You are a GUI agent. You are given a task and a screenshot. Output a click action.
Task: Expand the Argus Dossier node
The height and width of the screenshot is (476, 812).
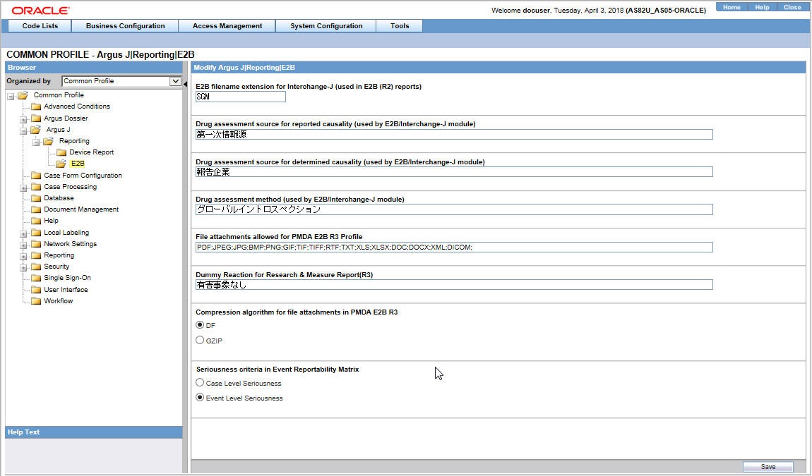coord(23,119)
